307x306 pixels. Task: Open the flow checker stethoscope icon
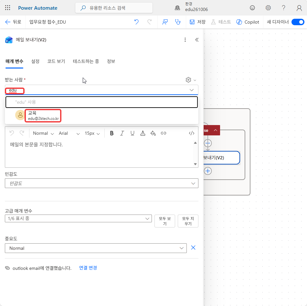tap(178, 22)
